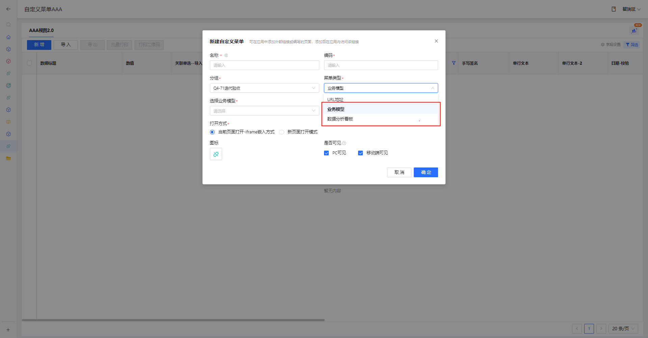Go to the home icon in sidebar
Image resolution: width=648 pixels, height=338 pixels.
coord(8,37)
